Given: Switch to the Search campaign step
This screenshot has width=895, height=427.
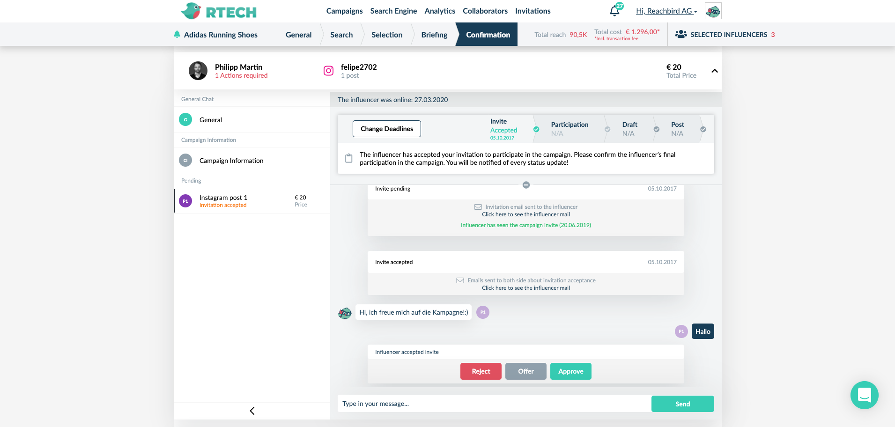Looking at the screenshot, I should [341, 35].
